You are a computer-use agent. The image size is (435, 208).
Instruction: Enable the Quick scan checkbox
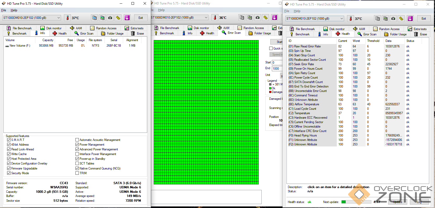(271, 48)
